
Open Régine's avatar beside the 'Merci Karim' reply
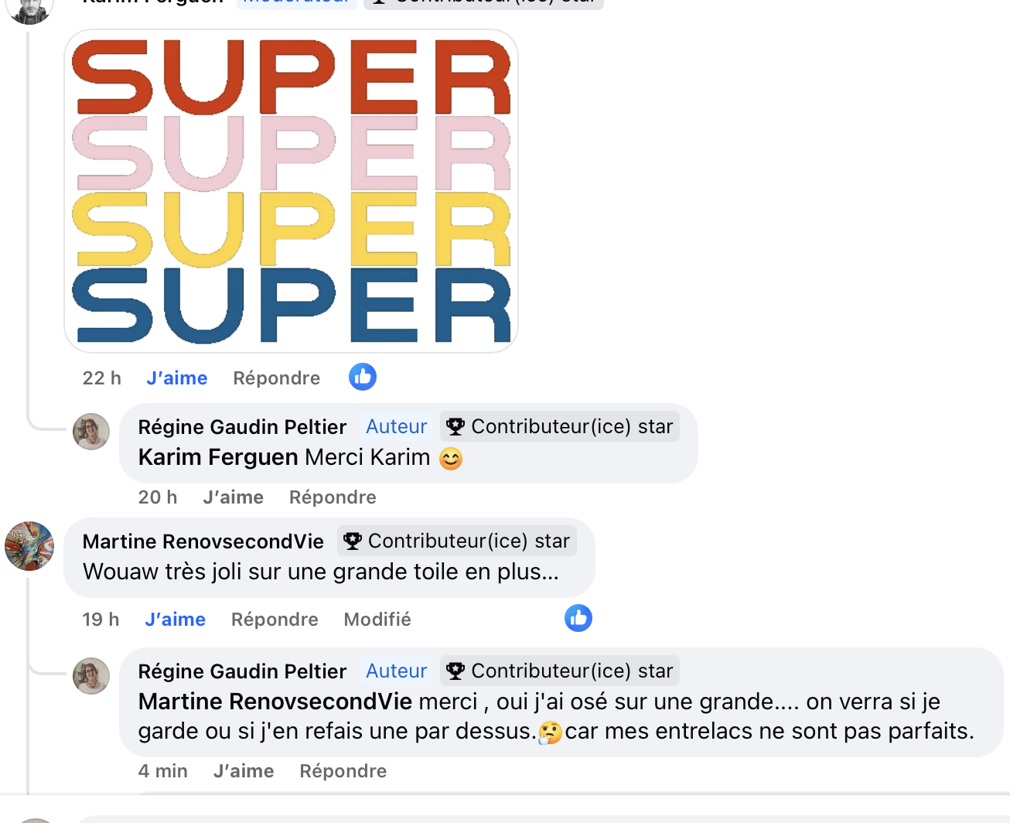click(x=91, y=432)
